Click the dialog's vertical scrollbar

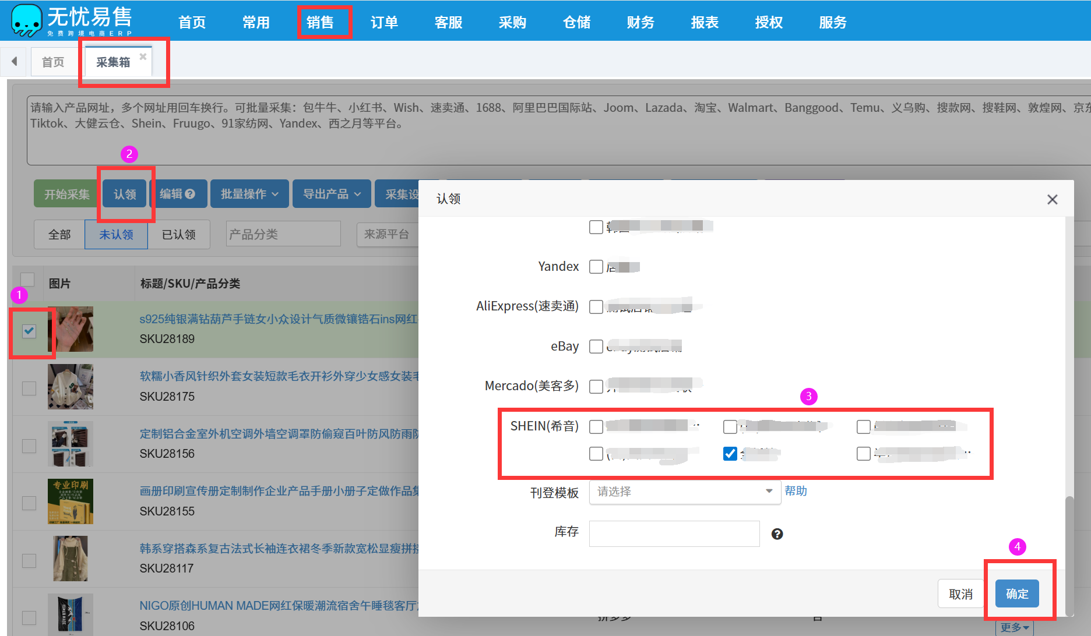(1069, 553)
